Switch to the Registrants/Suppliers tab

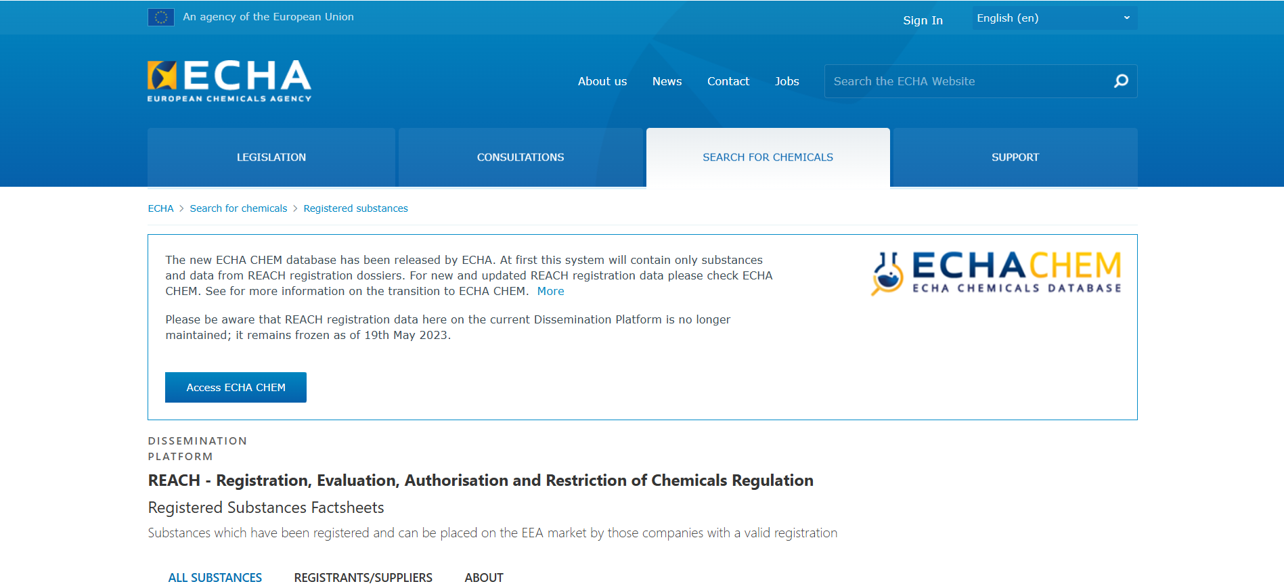pyautogui.click(x=363, y=577)
